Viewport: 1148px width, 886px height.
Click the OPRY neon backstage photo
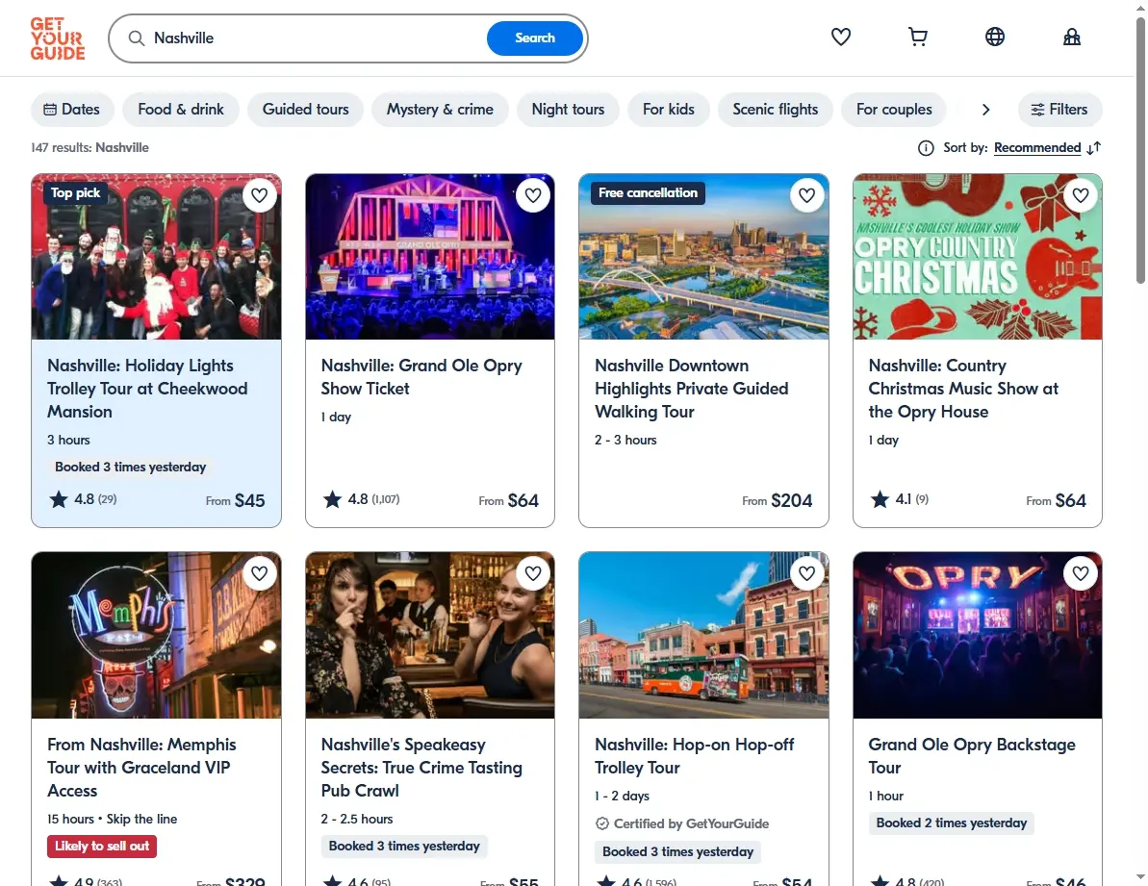(978, 635)
